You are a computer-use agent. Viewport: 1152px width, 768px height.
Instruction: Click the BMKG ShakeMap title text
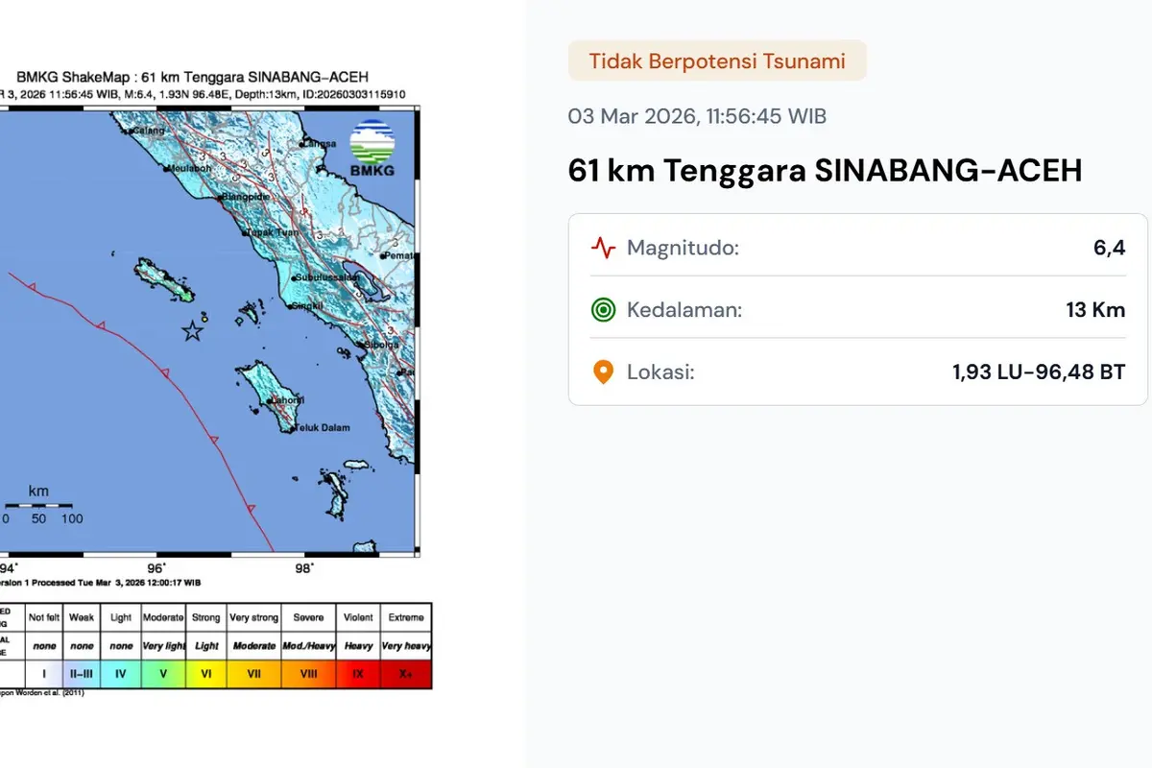point(192,77)
